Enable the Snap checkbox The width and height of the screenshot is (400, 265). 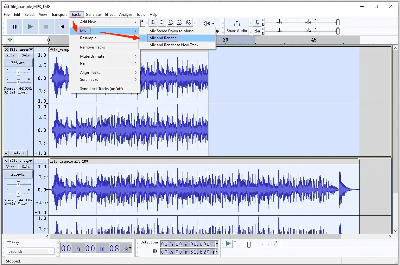click(x=9, y=243)
